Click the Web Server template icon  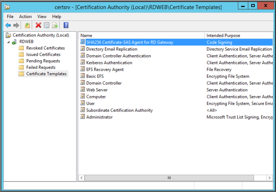point(82,89)
